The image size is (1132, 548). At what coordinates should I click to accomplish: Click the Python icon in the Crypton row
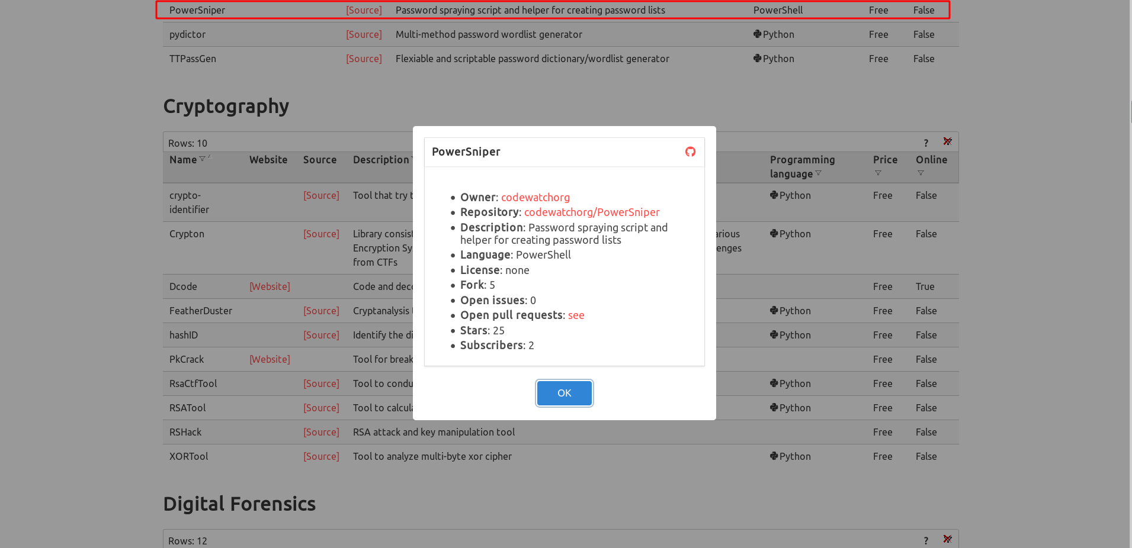tap(774, 234)
